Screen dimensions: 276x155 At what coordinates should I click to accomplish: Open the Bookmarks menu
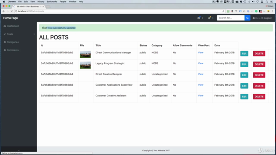[52, 2]
